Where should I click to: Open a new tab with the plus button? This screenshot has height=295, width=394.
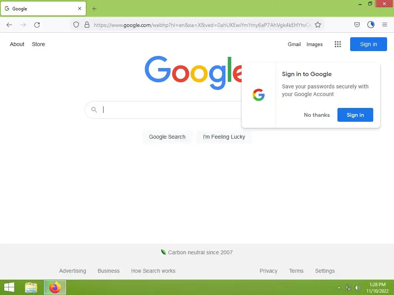pos(94,9)
